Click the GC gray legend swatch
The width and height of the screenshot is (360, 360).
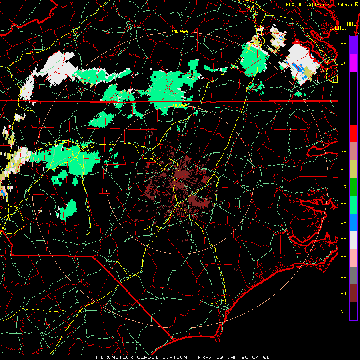pyautogui.click(x=353, y=276)
